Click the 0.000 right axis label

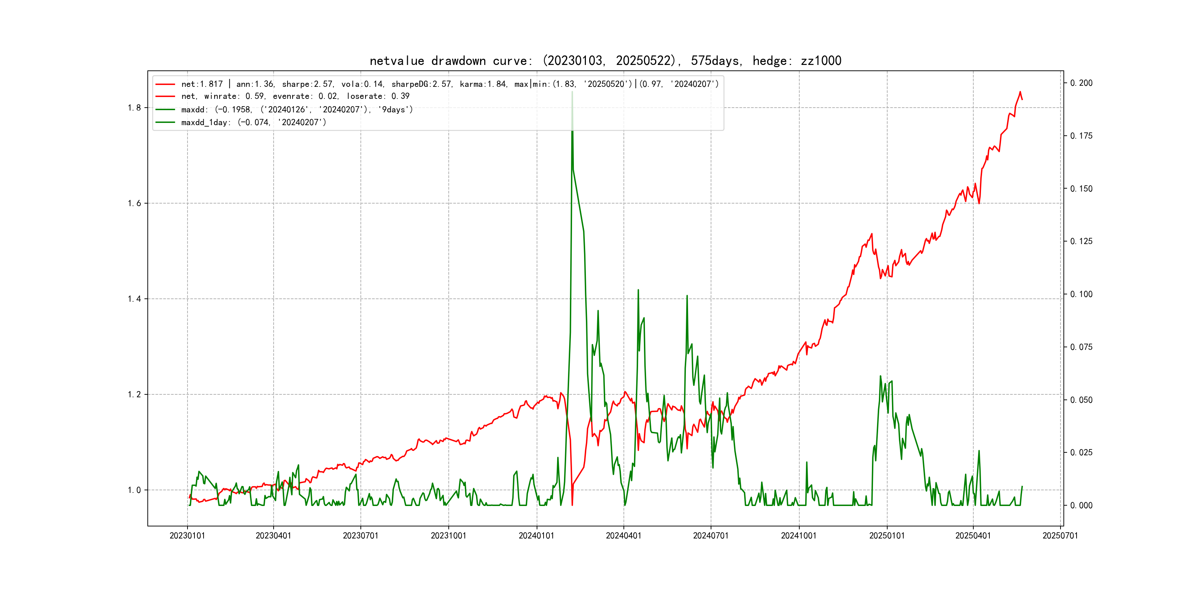tap(1081, 505)
